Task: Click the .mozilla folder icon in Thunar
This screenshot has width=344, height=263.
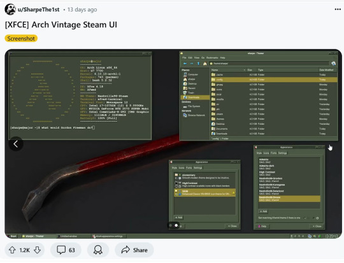Action: coord(213,99)
